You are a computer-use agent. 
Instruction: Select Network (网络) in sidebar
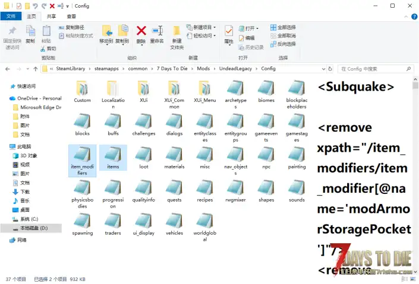18,240
